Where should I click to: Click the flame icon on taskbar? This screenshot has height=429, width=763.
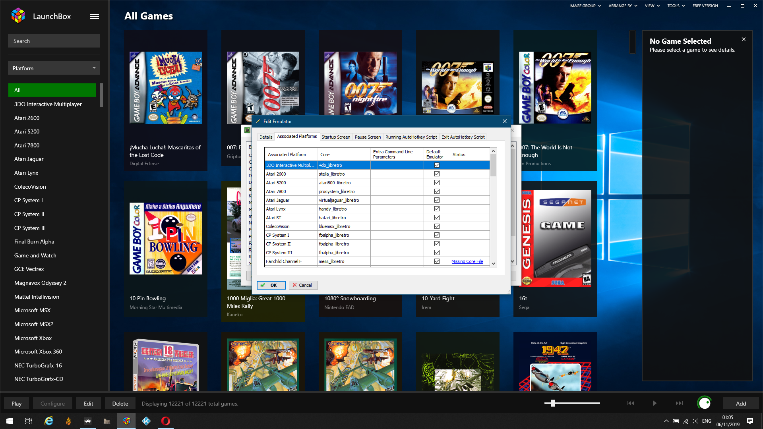click(x=68, y=421)
